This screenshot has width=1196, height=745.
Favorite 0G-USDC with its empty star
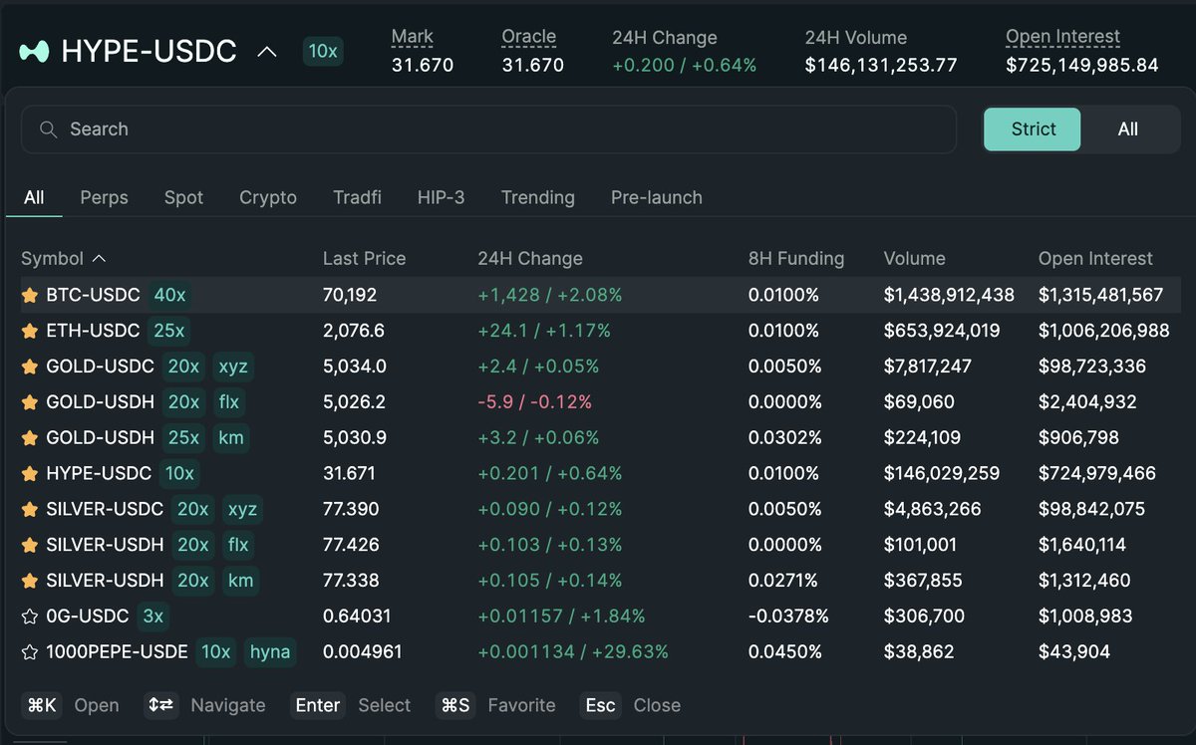30,617
